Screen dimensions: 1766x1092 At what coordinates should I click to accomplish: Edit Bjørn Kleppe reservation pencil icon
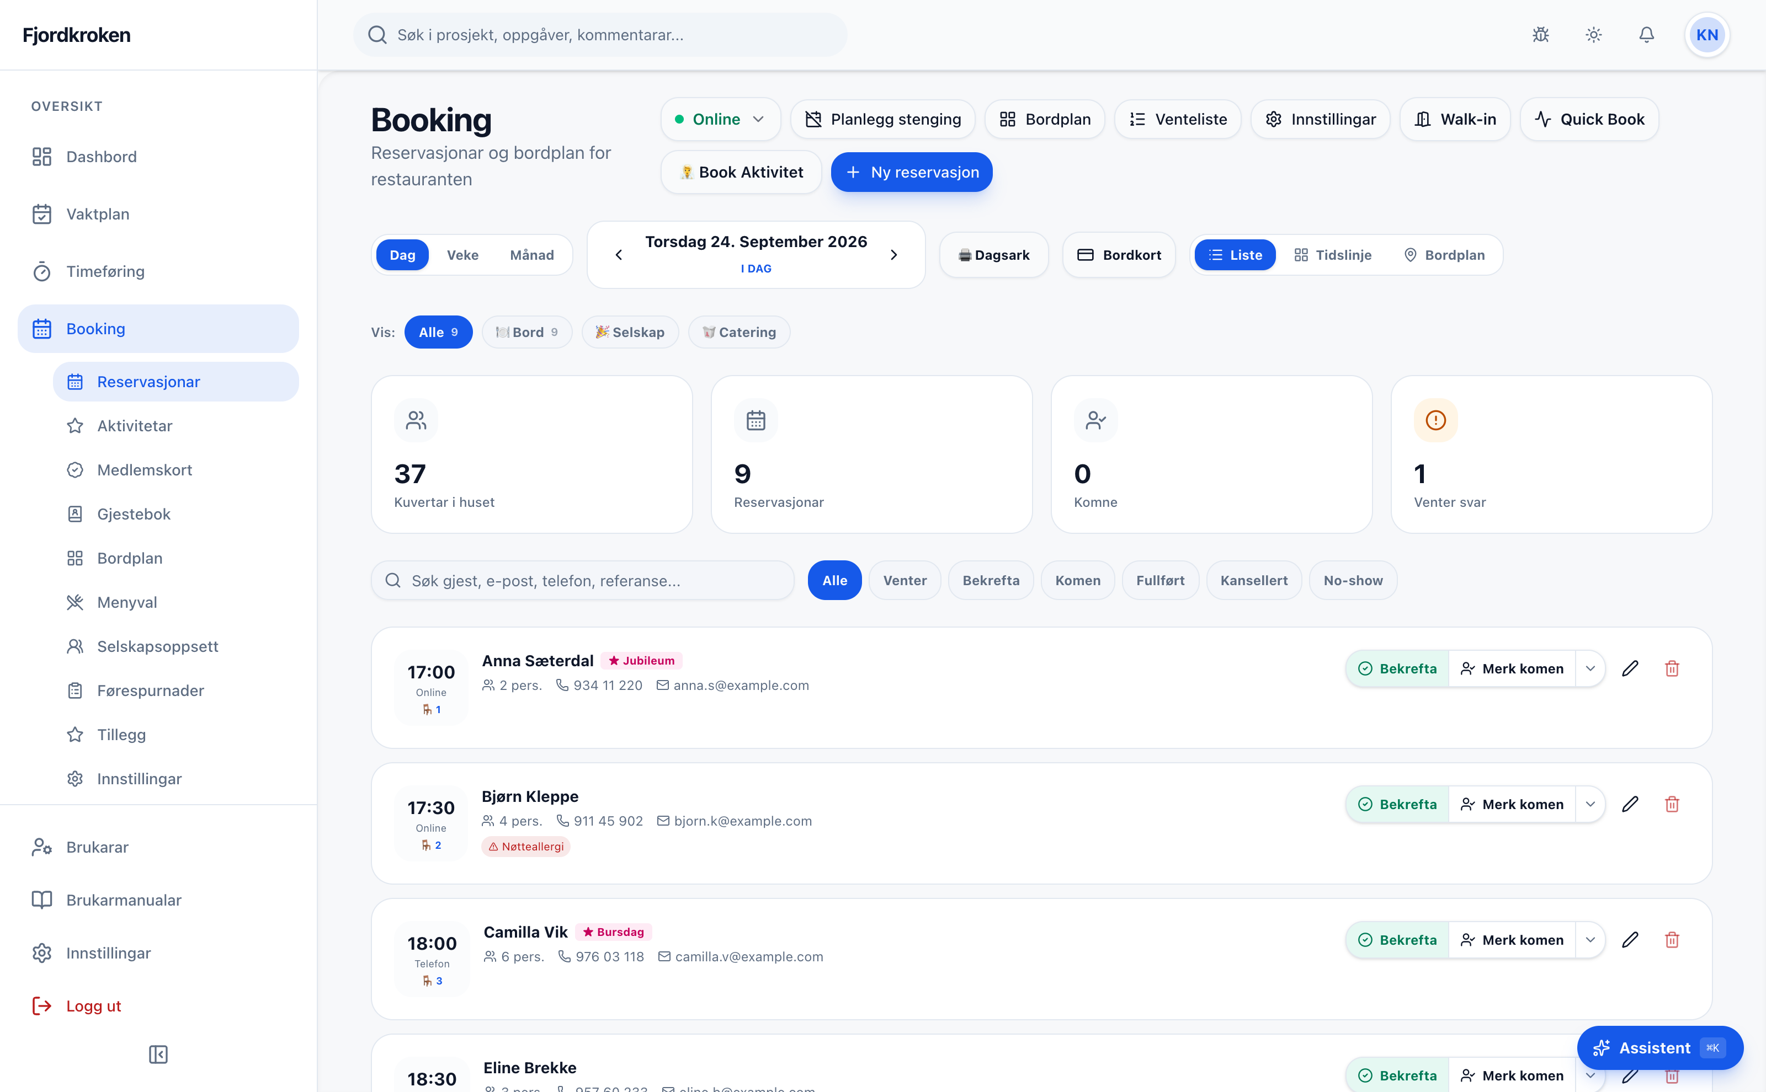tap(1630, 804)
